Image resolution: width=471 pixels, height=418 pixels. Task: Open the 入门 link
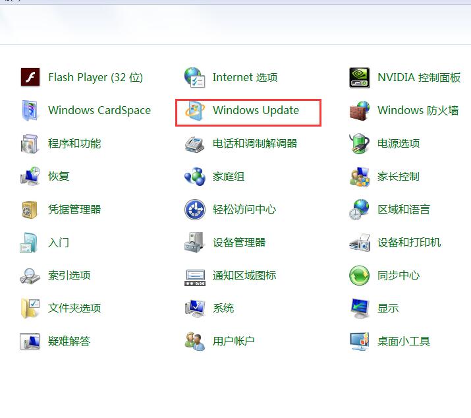59,243
